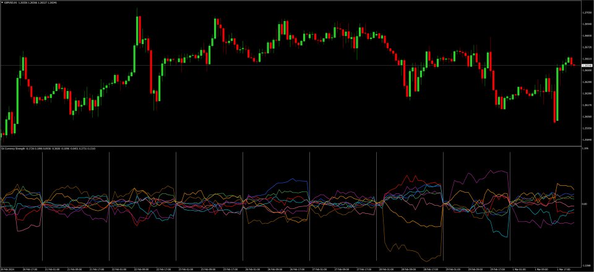Click the 27 Feb 01:00 time label
This screenshot has width=594, height=272.
click(x=320, y=270)
